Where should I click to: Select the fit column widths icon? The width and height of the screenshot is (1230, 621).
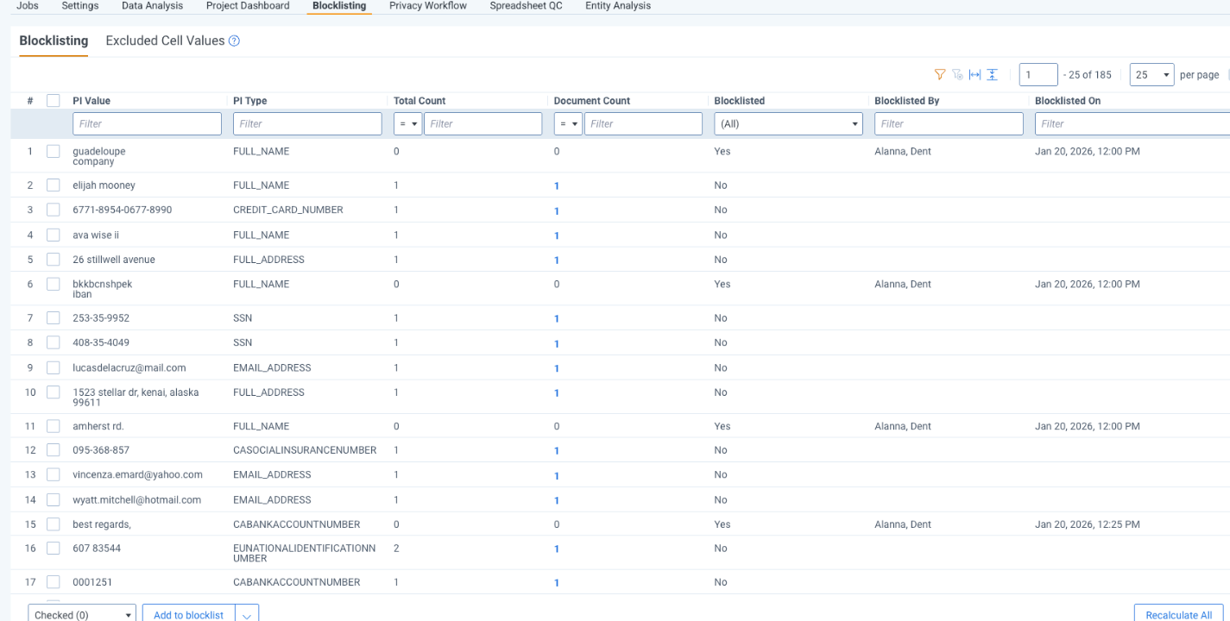pos(975,74)
